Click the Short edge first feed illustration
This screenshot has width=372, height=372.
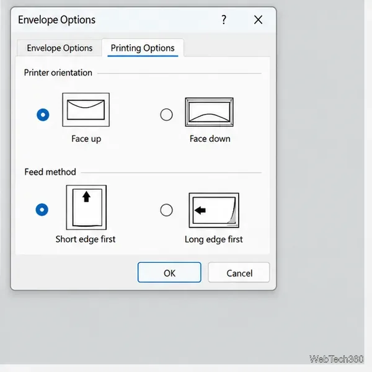coord(86,207)
